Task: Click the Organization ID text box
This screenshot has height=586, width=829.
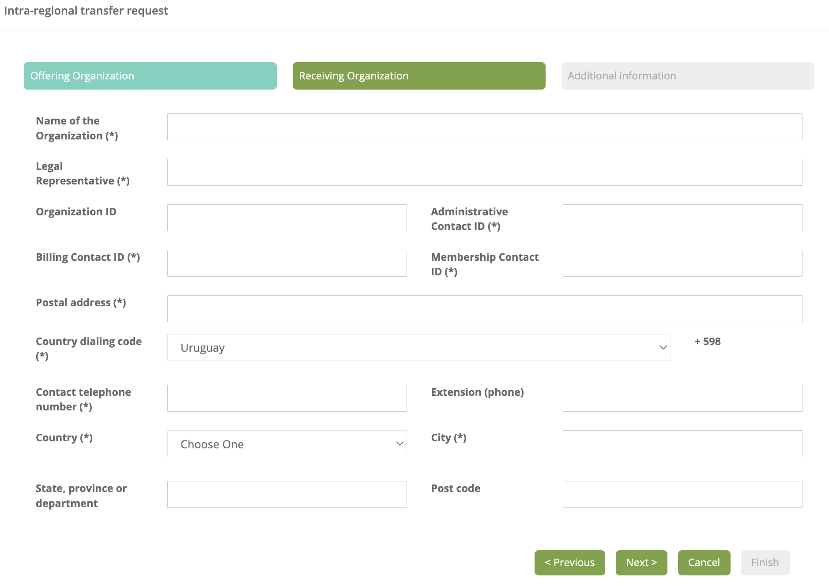Action: [287, 218]
